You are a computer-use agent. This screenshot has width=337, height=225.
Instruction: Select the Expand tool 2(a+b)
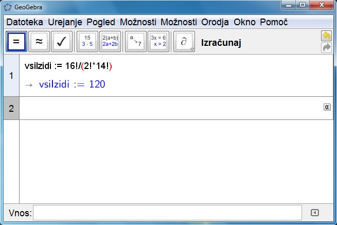pos(110,41)
